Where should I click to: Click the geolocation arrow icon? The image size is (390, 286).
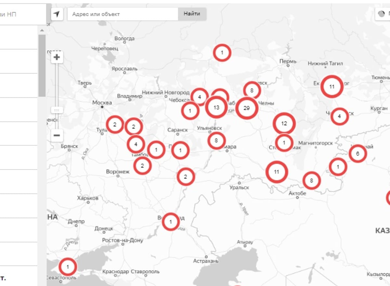(x=57, y=14)
